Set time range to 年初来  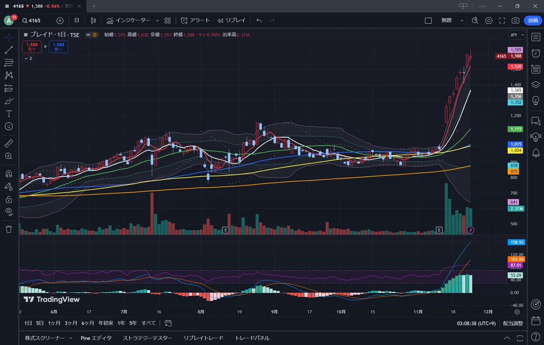pos(106,323)
